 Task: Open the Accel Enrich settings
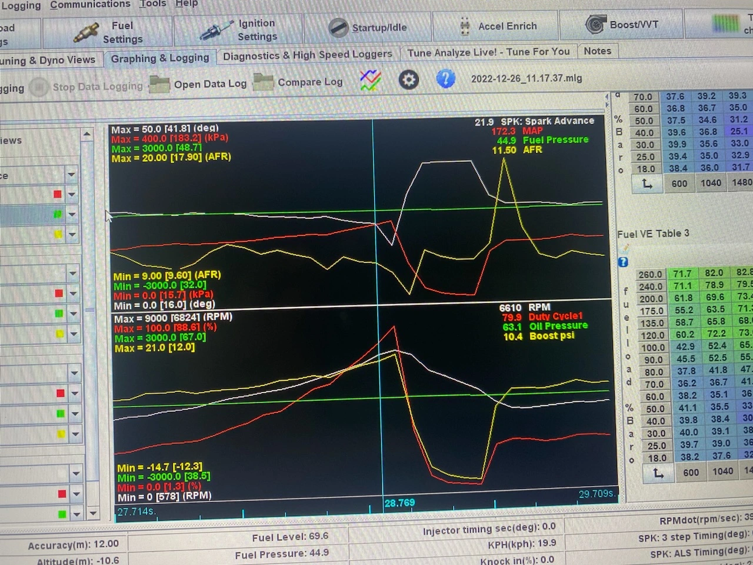tap(497, 26)
